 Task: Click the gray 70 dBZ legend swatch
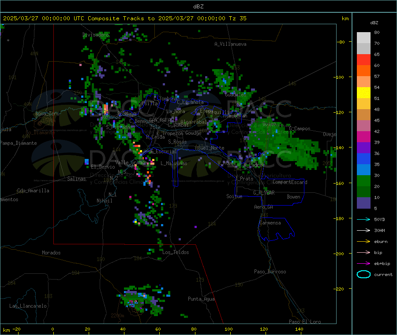363,48
